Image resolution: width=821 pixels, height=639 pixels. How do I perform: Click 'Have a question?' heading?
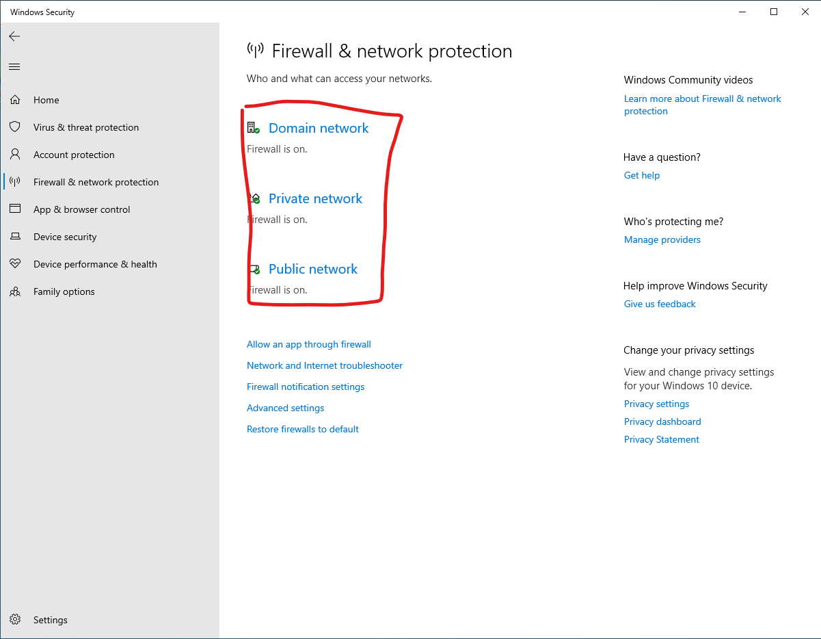pos(662,157)
